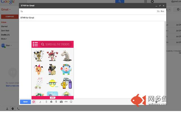Click the STKR pink button in compose toolbar
Screen dimensions: 181x113
[34, 102]
